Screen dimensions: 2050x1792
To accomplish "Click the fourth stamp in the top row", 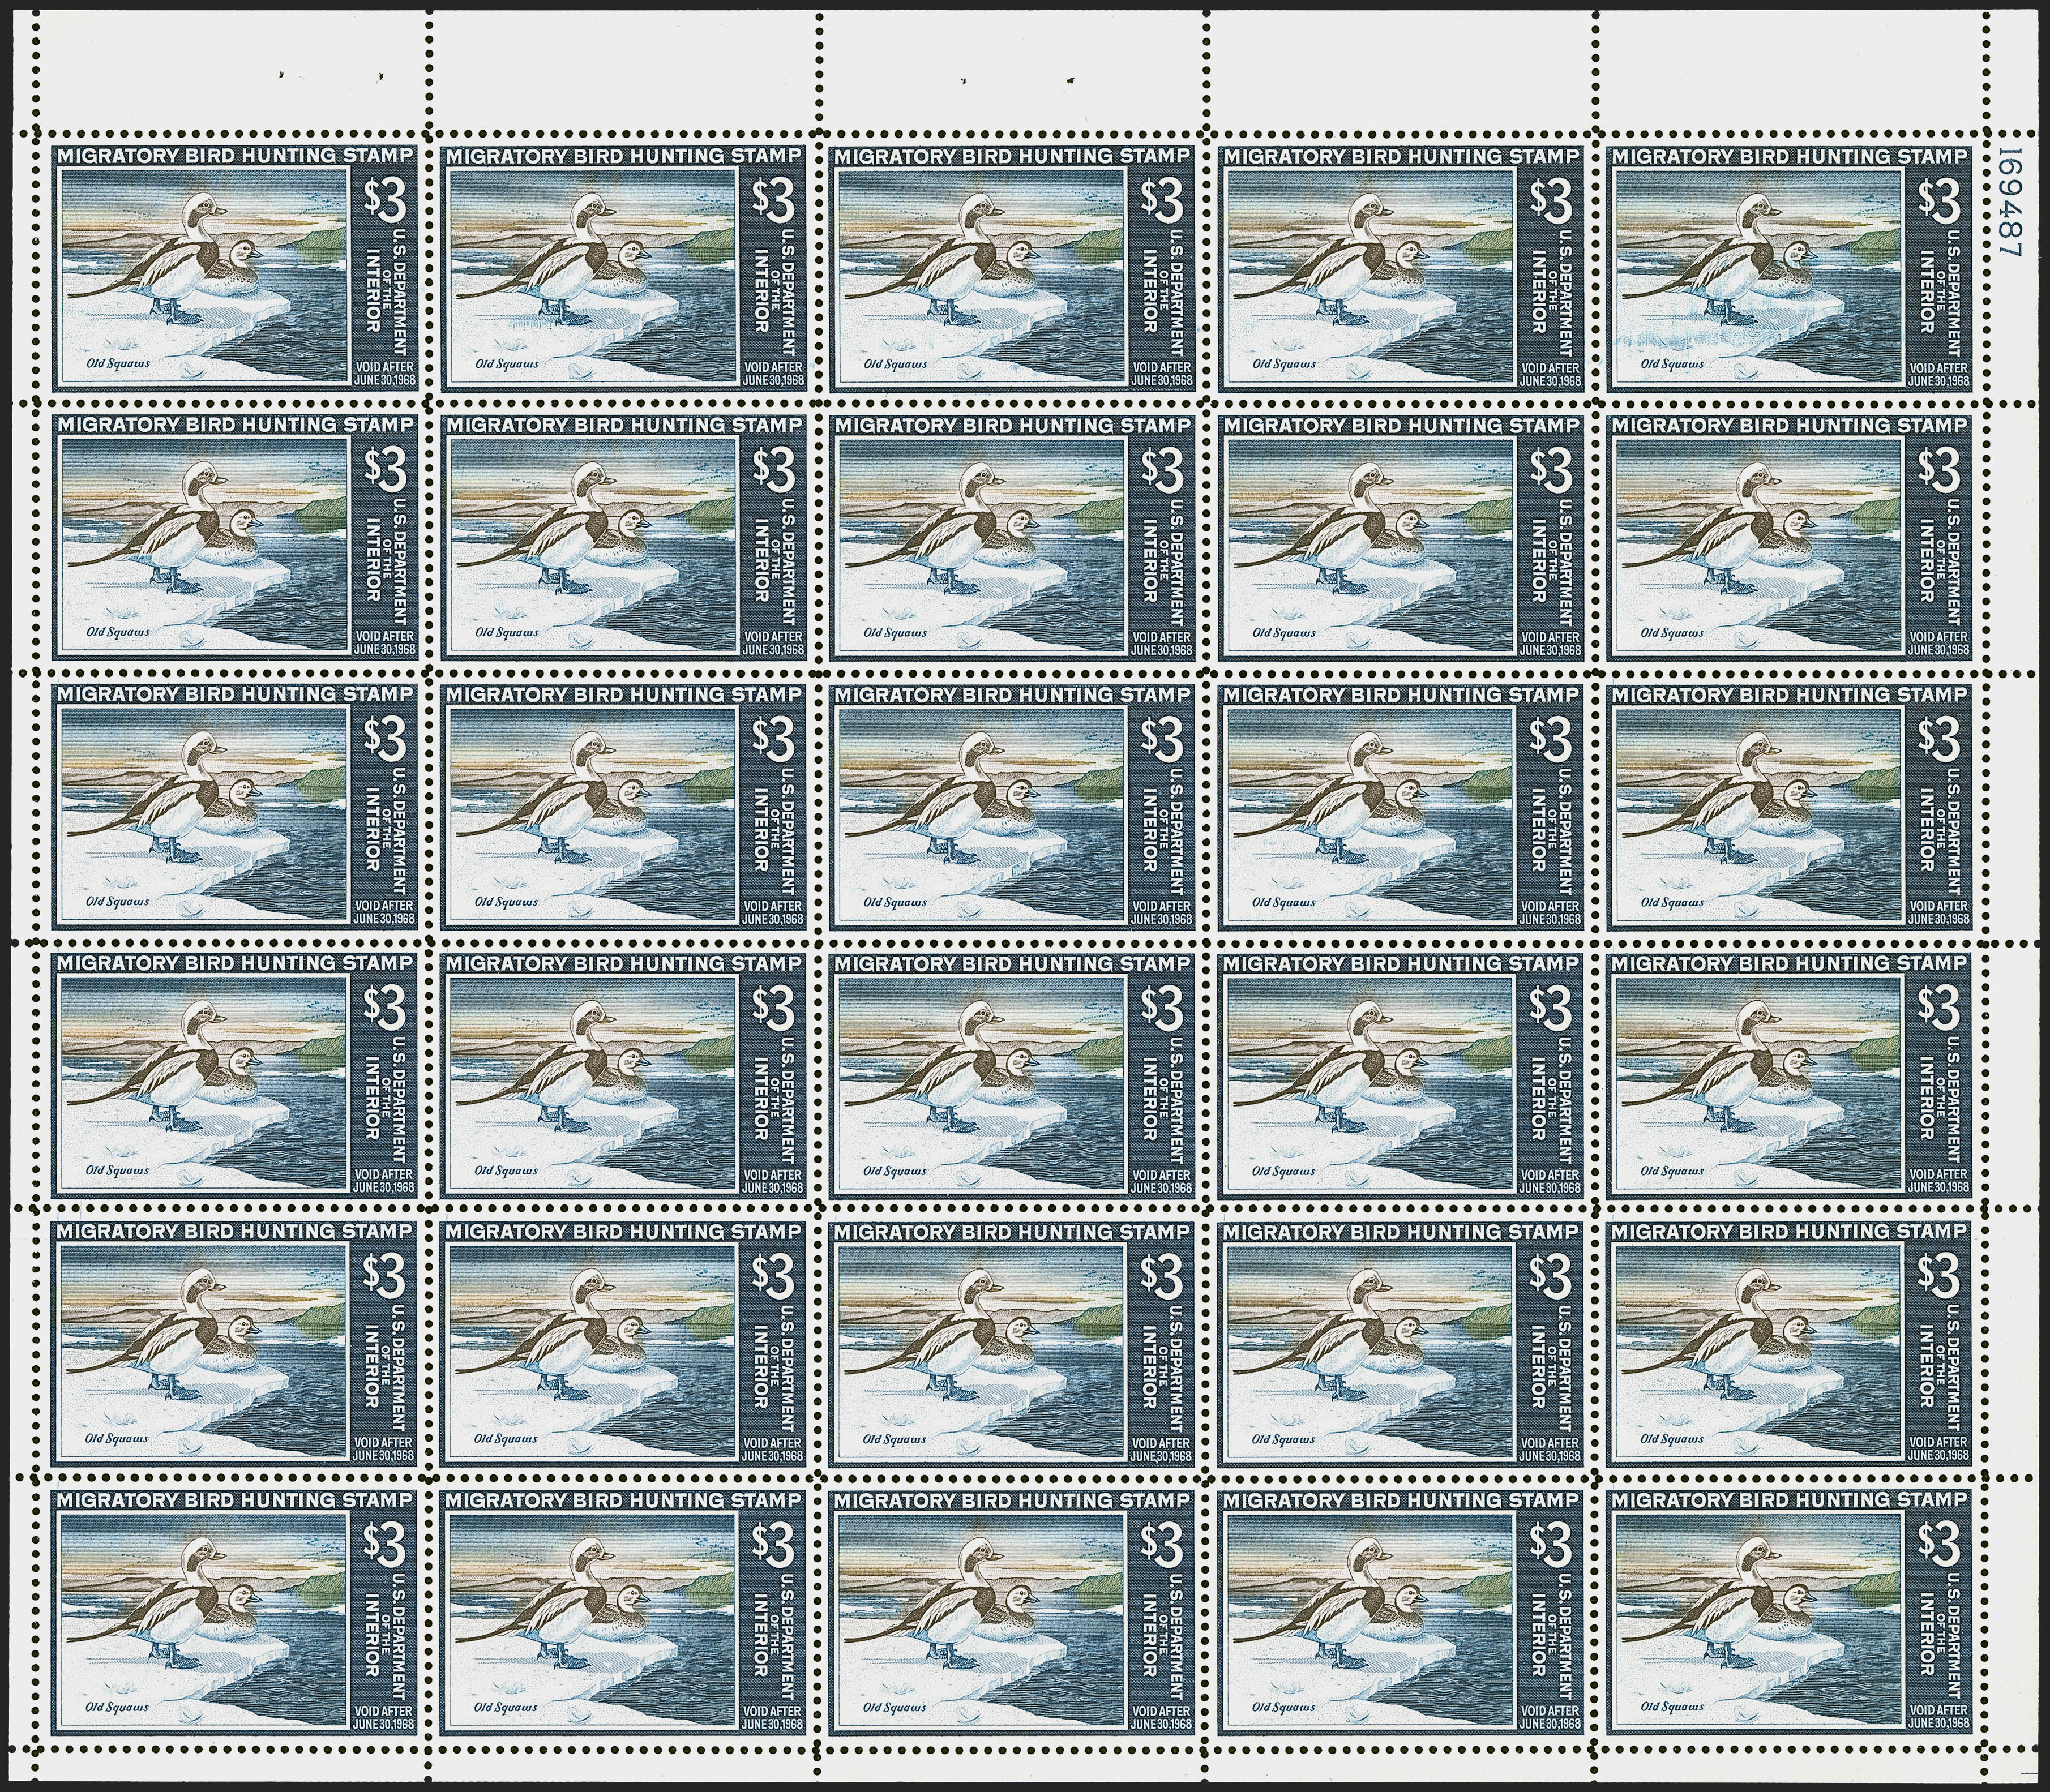I will (1401, 269).
